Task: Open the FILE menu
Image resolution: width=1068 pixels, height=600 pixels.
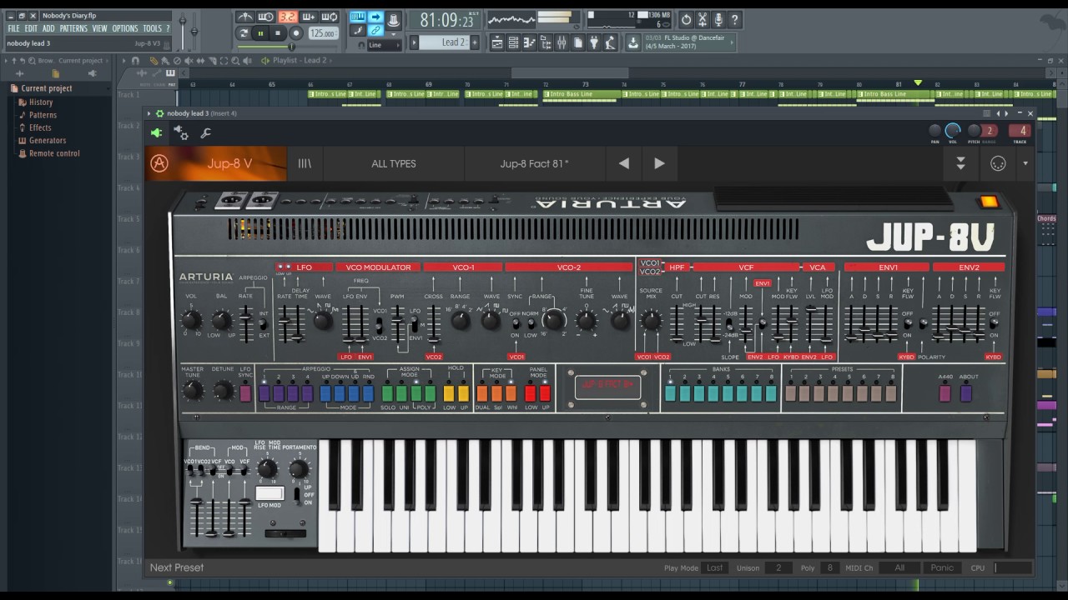Action: click(x=13, y=28)
